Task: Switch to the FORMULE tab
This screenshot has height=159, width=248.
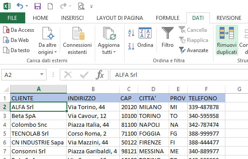Action: point(167,18)
